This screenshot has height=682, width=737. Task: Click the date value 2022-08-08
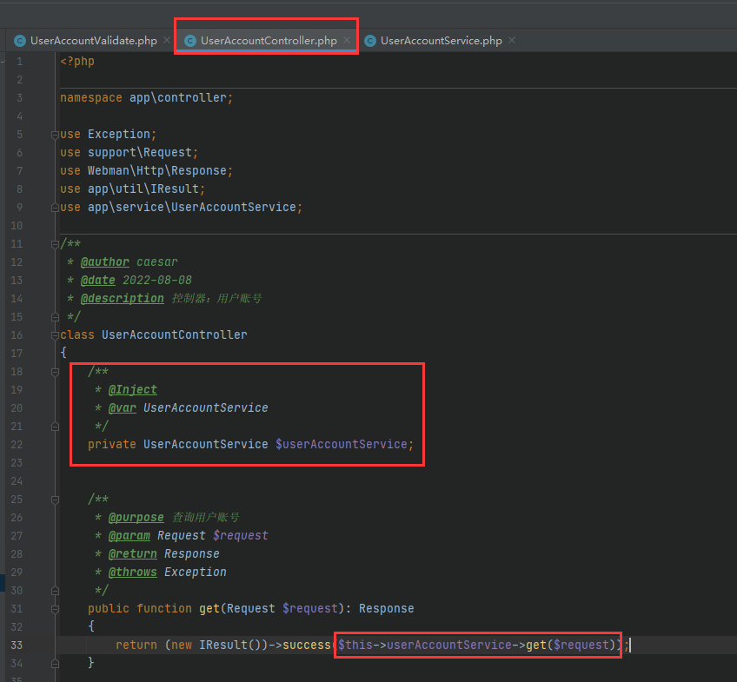[157, 280]
